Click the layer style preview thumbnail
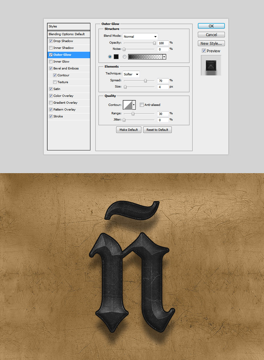264x360 pixels. click(211, 65)
